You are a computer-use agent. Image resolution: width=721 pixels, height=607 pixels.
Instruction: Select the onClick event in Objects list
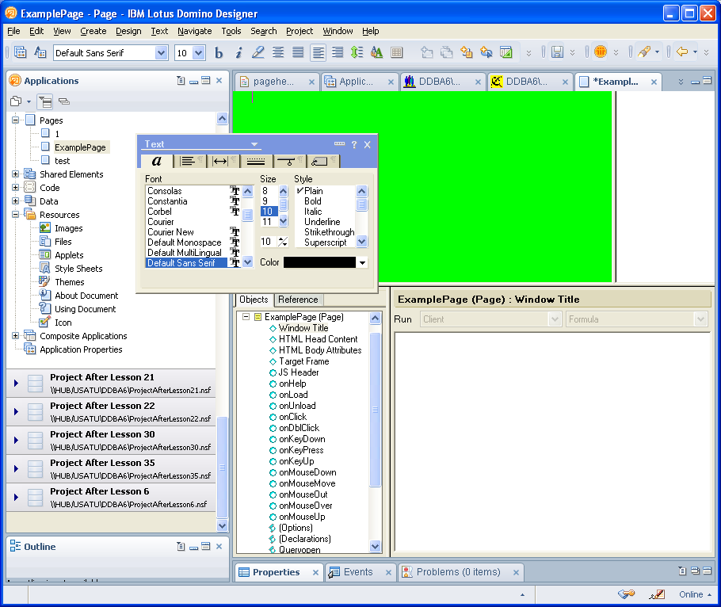[x=292, y=417]
